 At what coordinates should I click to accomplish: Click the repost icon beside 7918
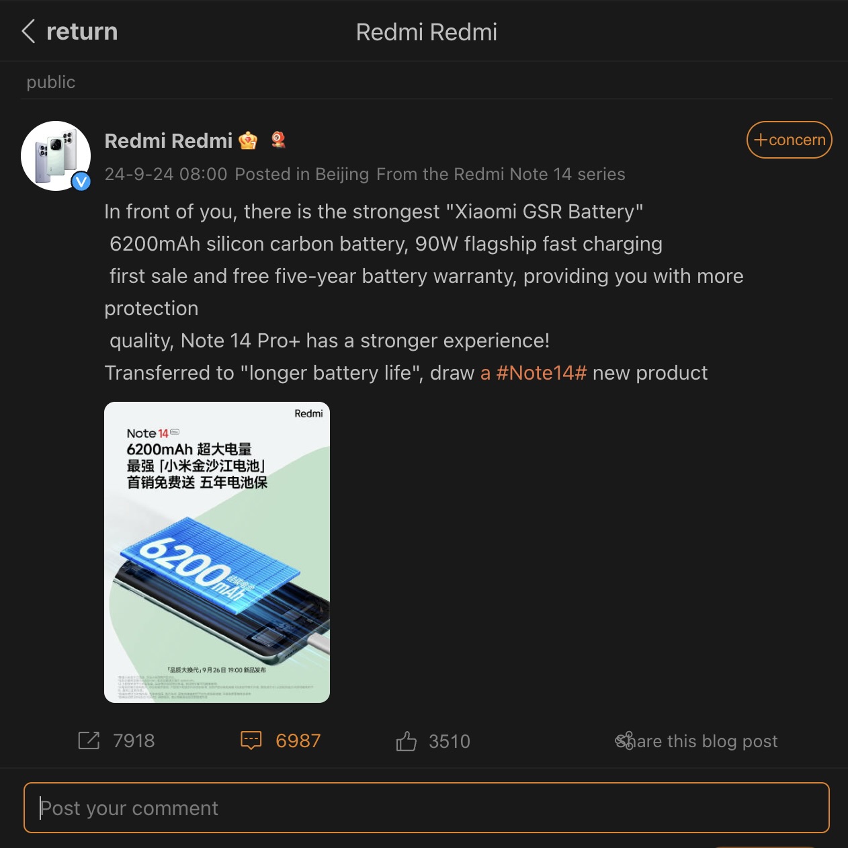(89, 740)
